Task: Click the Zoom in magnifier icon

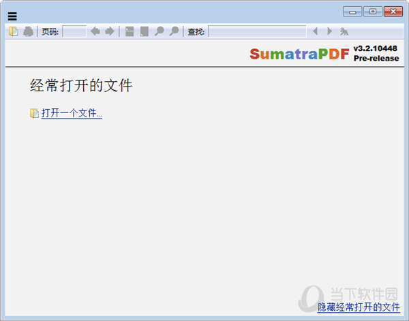Action: [174, 31]
